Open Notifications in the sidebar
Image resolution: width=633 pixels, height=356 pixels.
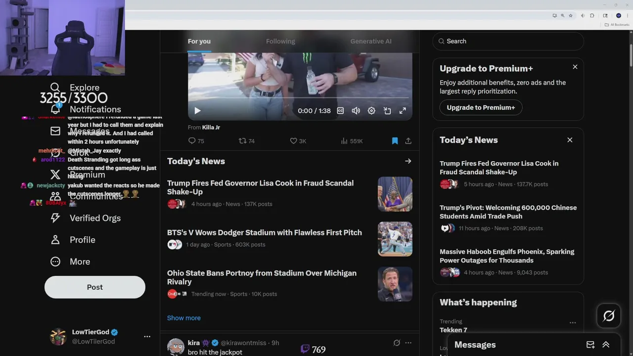point(86,109)
